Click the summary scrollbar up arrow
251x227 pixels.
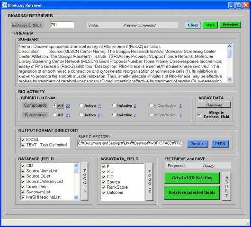click(x=229, y=46)
